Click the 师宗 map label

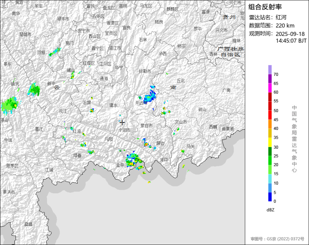tap(181, 46)
